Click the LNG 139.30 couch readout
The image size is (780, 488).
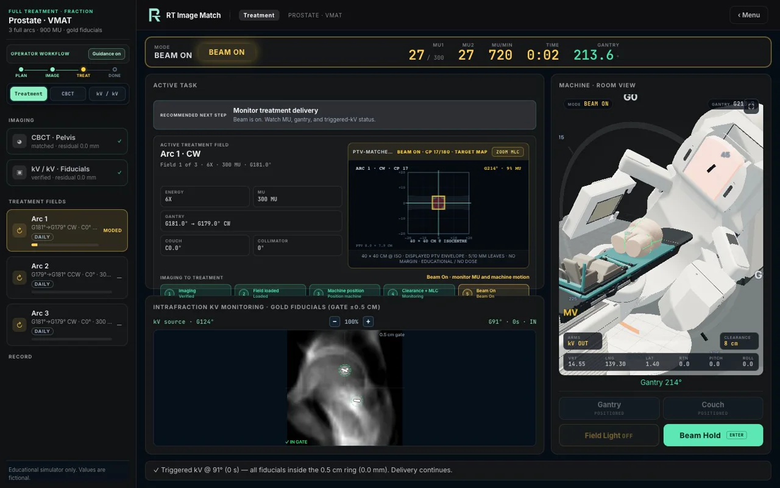[x=615, y=361]
